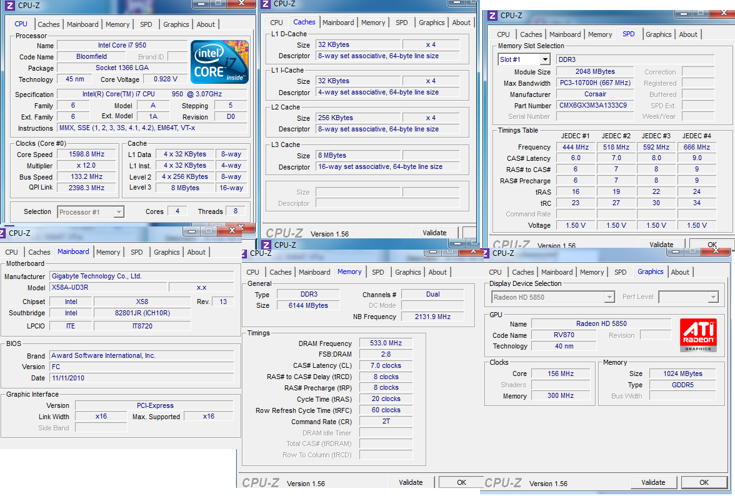Switch to Mainboard tab in the GPU window

coord(557,272)
